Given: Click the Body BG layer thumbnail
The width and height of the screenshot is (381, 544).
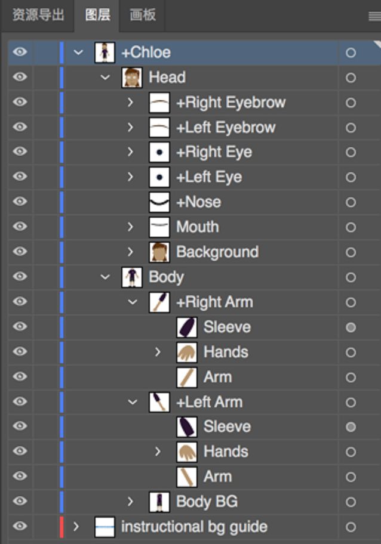Looking at the screenshot, I should point(159,502).
